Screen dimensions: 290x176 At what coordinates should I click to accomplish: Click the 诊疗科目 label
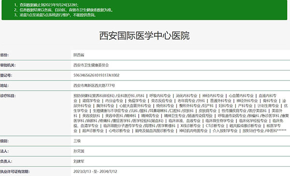pos(8,96)
